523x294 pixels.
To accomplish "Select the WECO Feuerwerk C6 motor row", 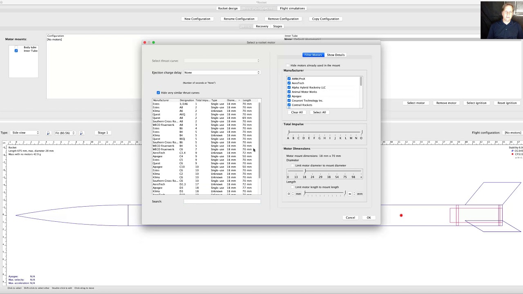I will 205,149.
